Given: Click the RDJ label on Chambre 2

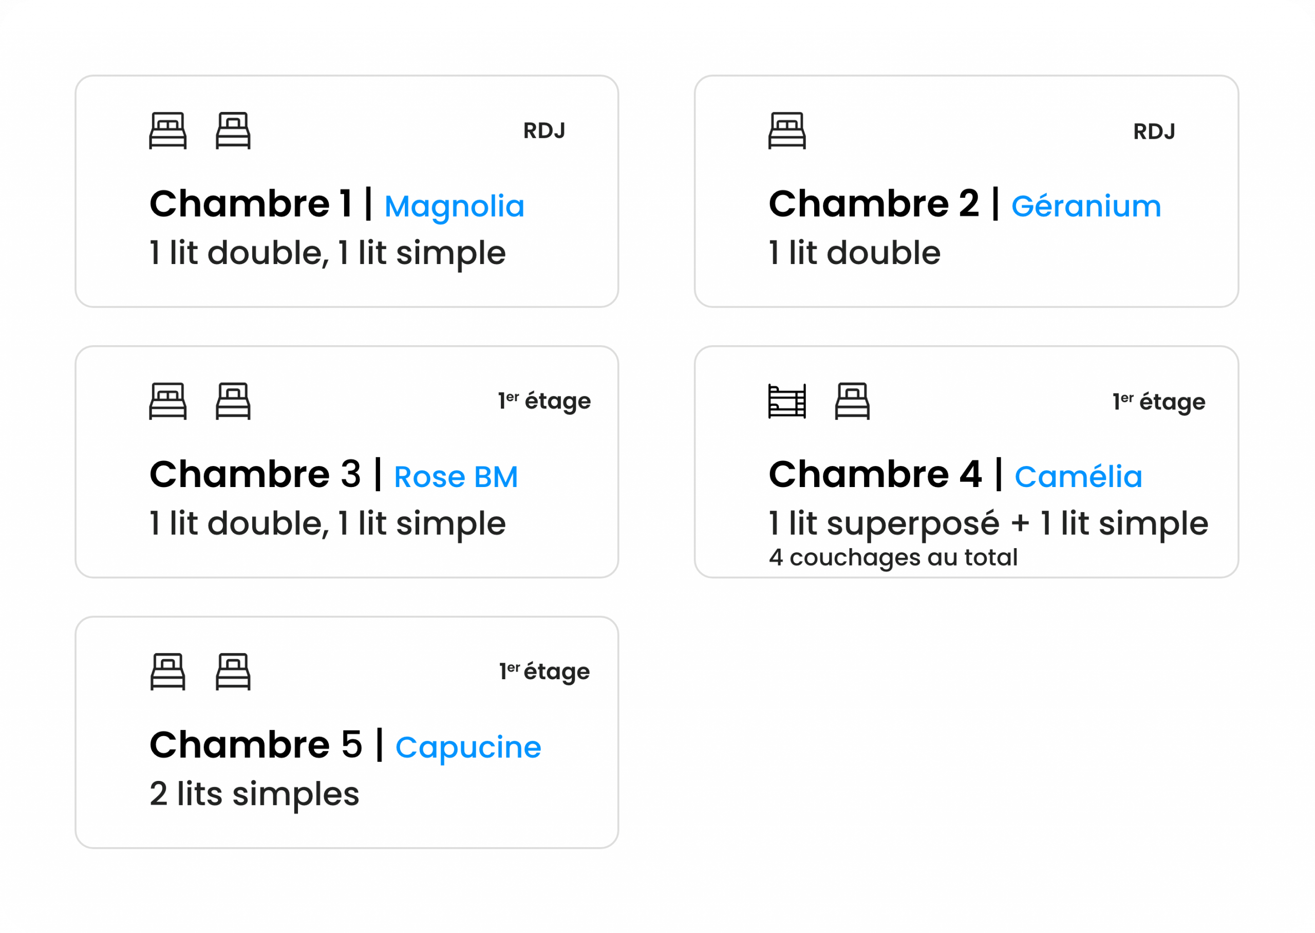Looking at the screenshot, I should coord(1154,132).
